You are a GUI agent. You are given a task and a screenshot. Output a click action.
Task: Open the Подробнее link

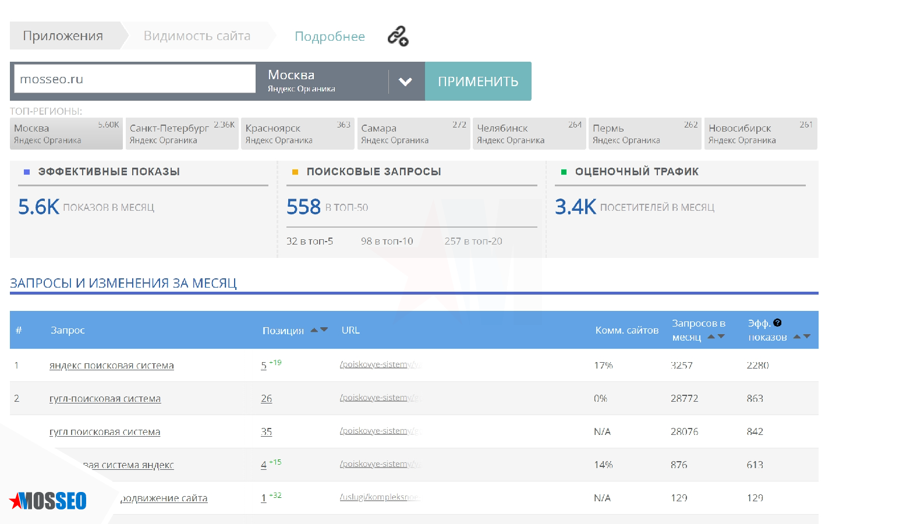[330, 37]
